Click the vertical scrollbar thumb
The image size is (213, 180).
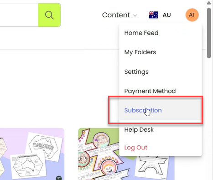coord(209,33)
